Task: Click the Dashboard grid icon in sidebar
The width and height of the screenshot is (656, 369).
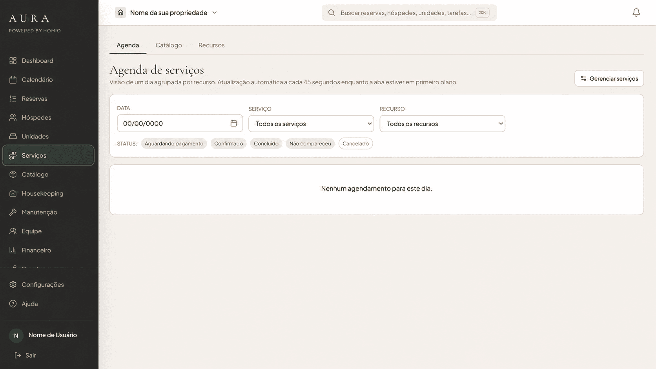Action: (13, 60)
